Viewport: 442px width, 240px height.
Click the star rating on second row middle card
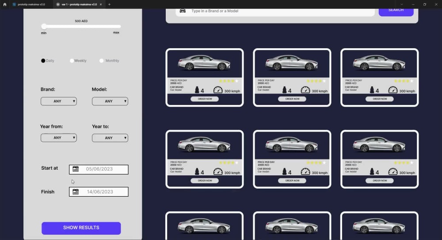coord(316,163)
